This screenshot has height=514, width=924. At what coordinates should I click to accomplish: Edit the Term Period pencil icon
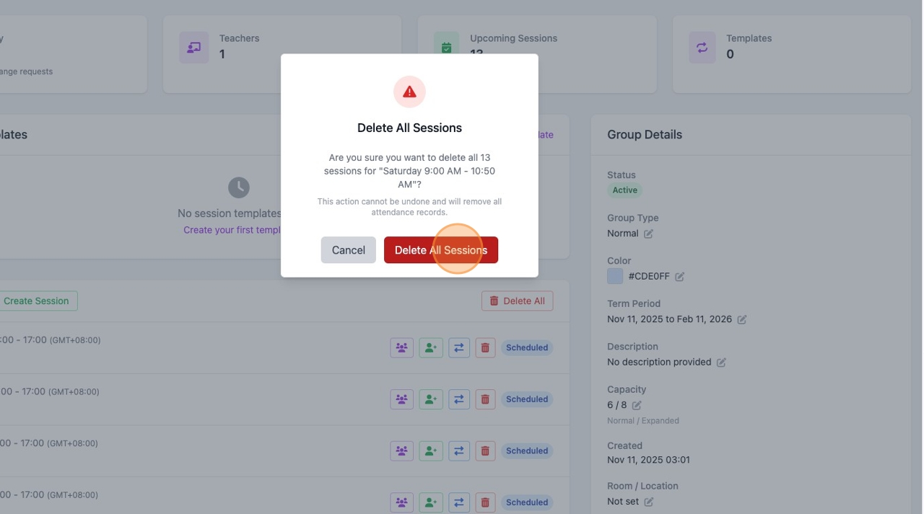tap(742, 319)
